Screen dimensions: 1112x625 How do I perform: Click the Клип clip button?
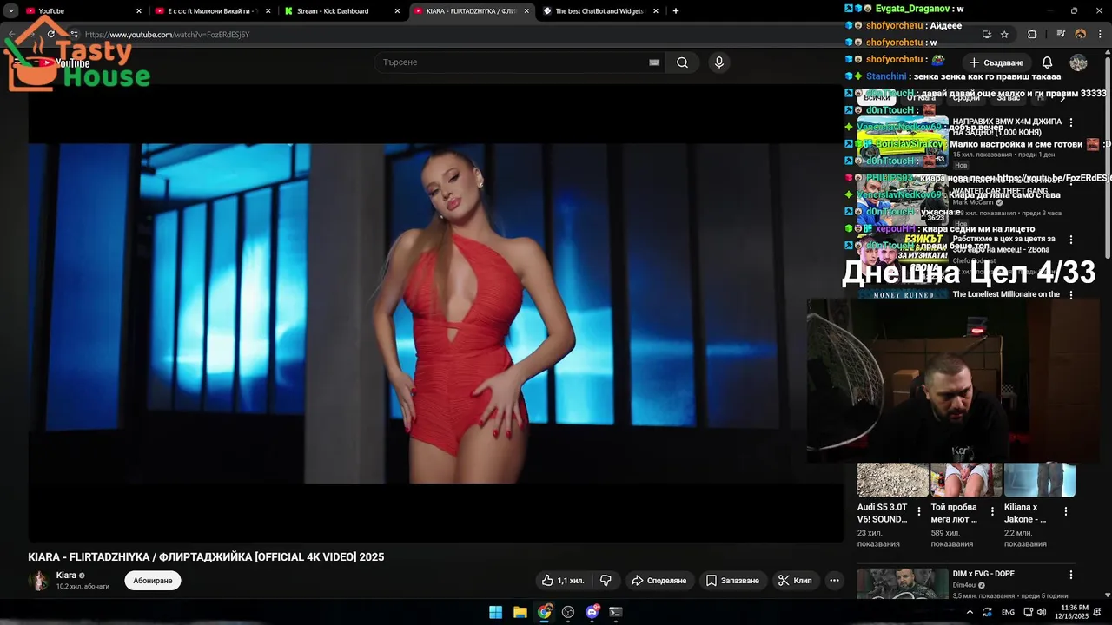[x=795, y=581]
